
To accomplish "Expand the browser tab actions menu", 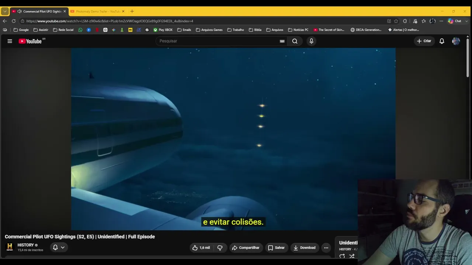I will pos(5,11).
